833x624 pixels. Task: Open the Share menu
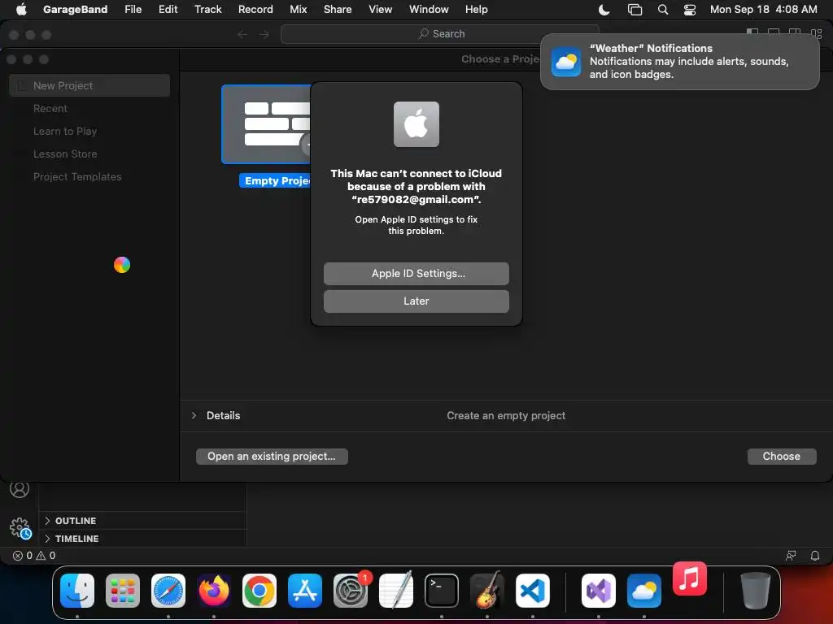coord(338,9)
